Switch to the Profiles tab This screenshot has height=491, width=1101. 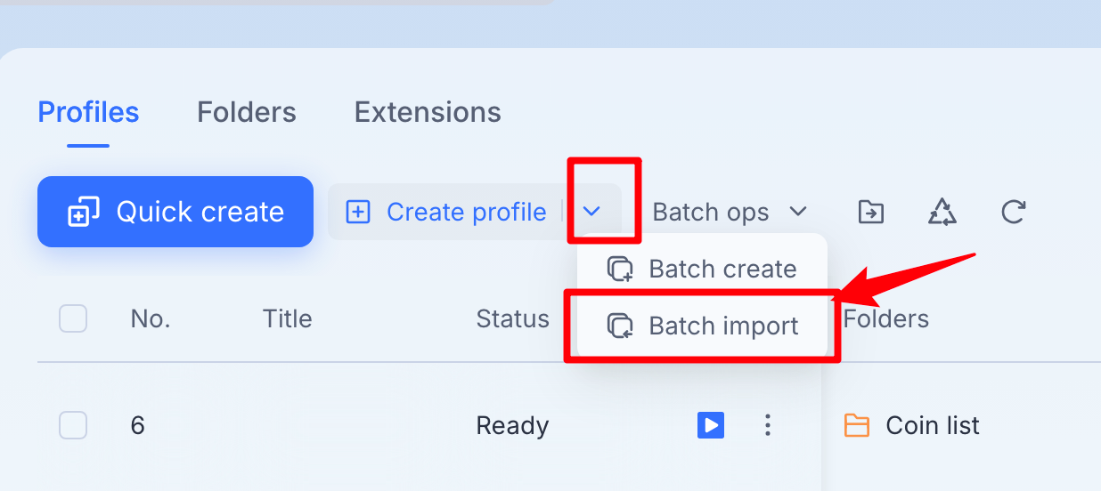[88, 112]
